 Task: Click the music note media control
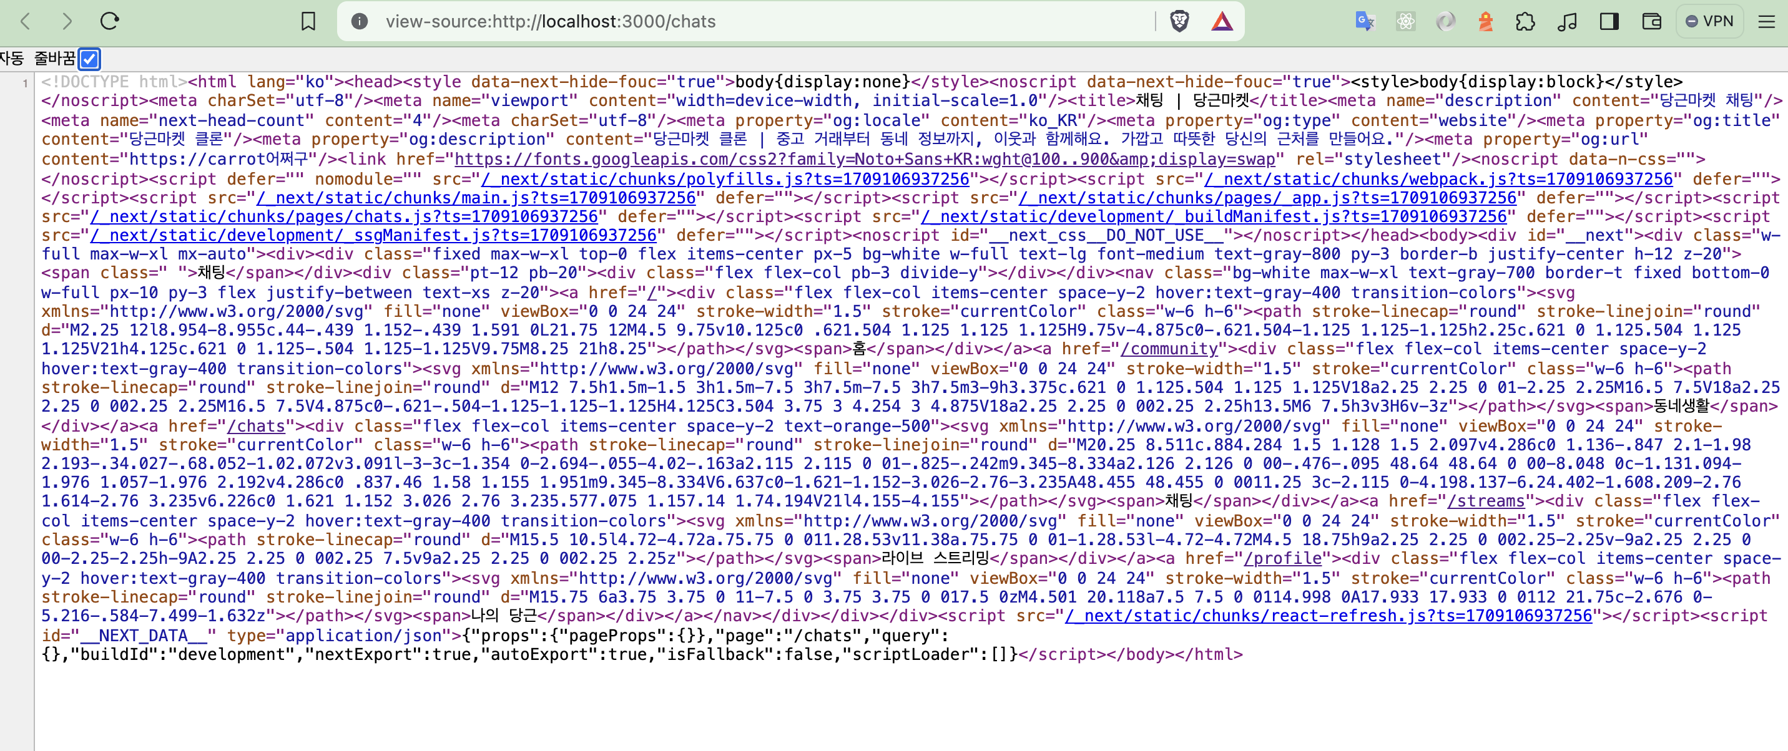1567,21
